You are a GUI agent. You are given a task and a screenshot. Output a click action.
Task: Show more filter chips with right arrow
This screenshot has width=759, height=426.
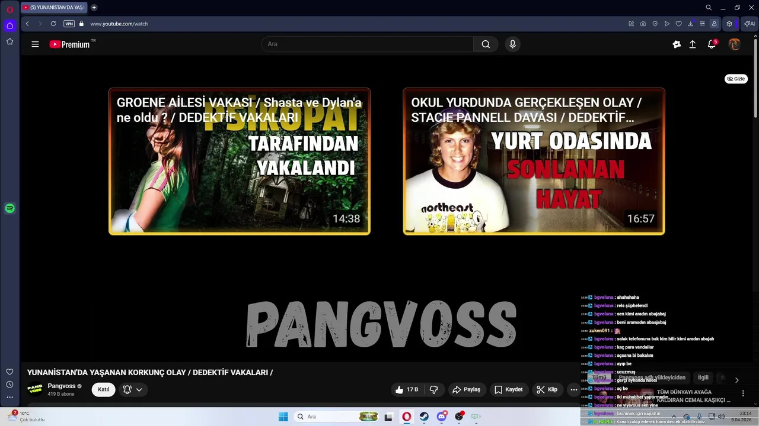coord(737,380)
